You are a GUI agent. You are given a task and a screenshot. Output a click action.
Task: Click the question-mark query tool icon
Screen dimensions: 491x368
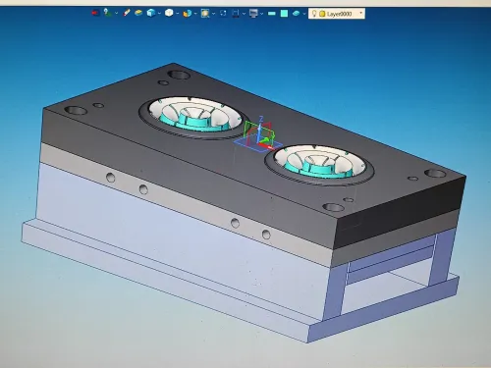[x=107, y=13]
